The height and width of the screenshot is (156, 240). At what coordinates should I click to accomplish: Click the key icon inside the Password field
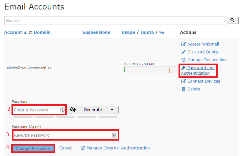pos(62,110)
